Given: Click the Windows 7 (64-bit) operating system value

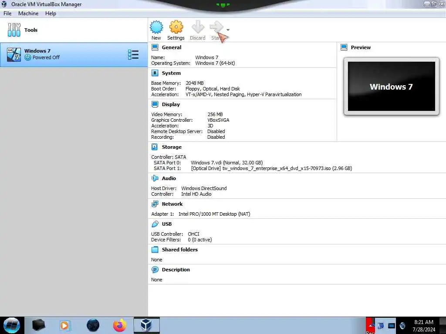Looking at the screenshot, I should pos(215,63).
